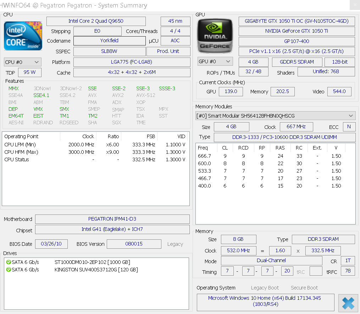Click the memory clock 532.0 MHz value

tap(239, 250)
